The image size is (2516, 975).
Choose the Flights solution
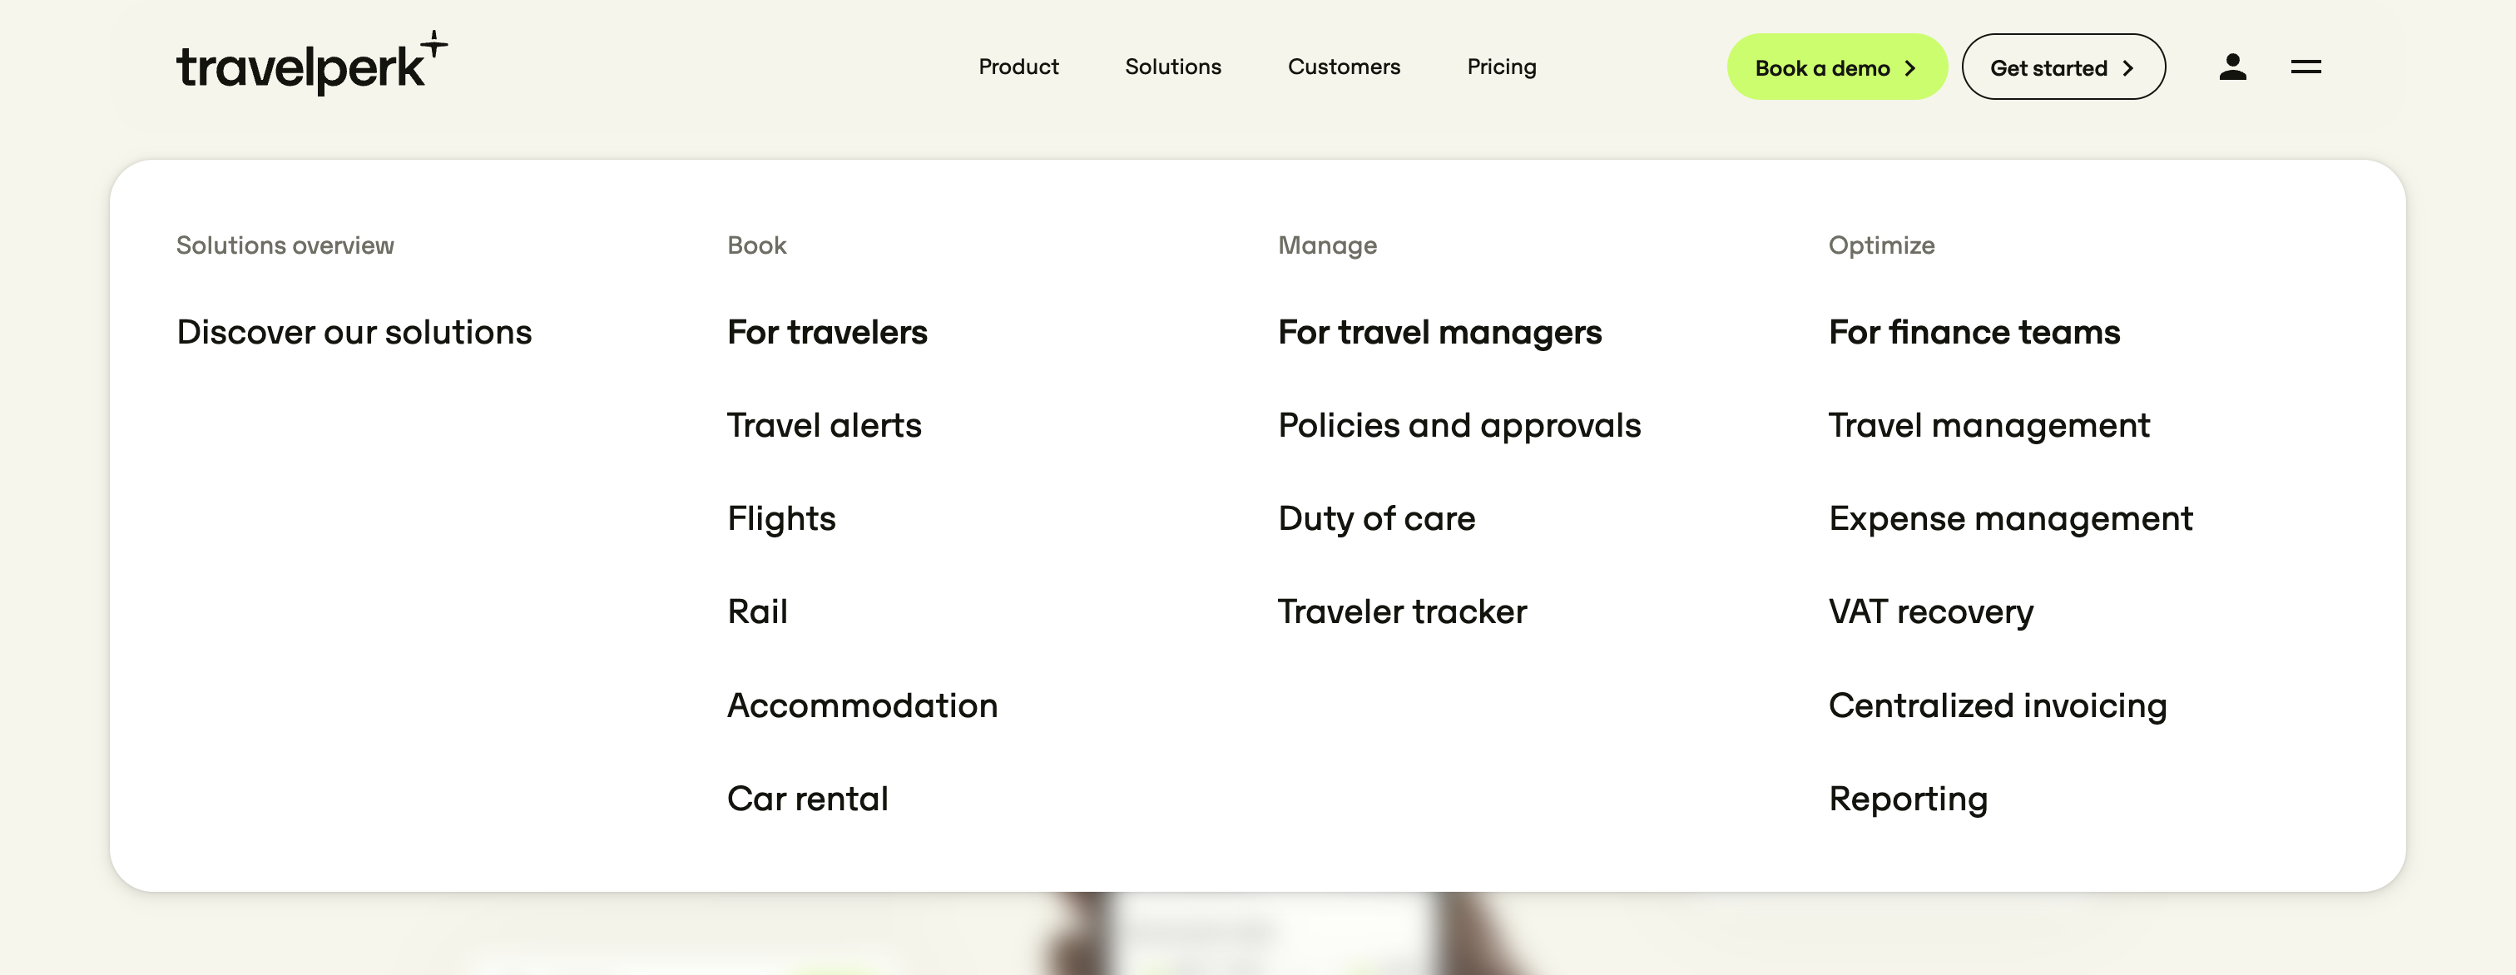point(780,517)
